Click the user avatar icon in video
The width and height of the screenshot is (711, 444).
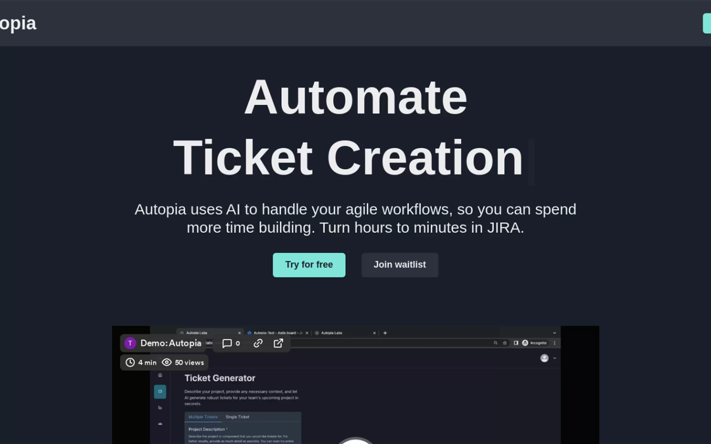544,358
